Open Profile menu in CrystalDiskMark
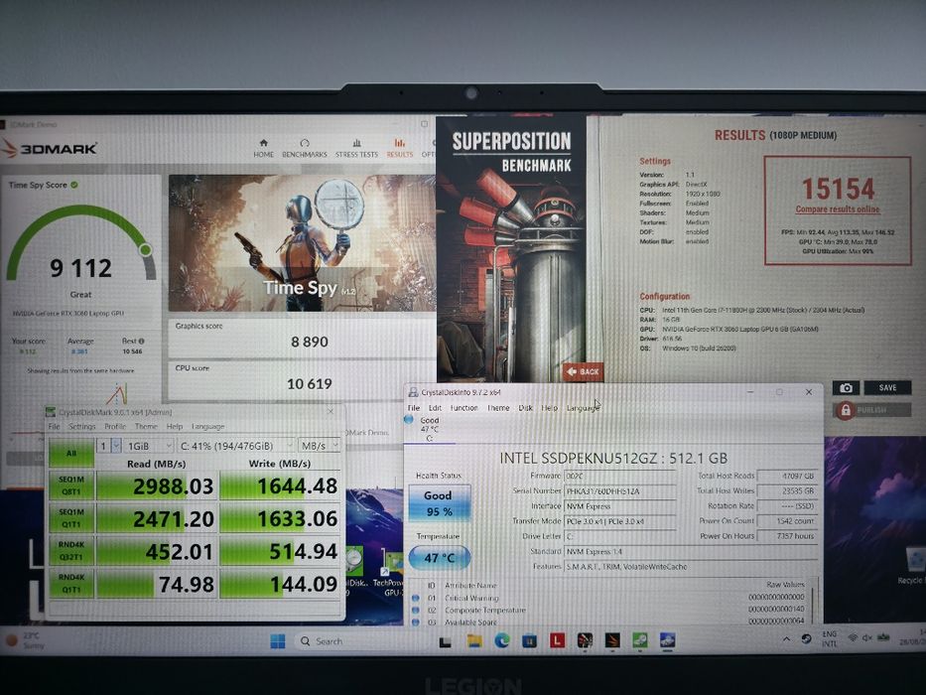 click(115, 426)
